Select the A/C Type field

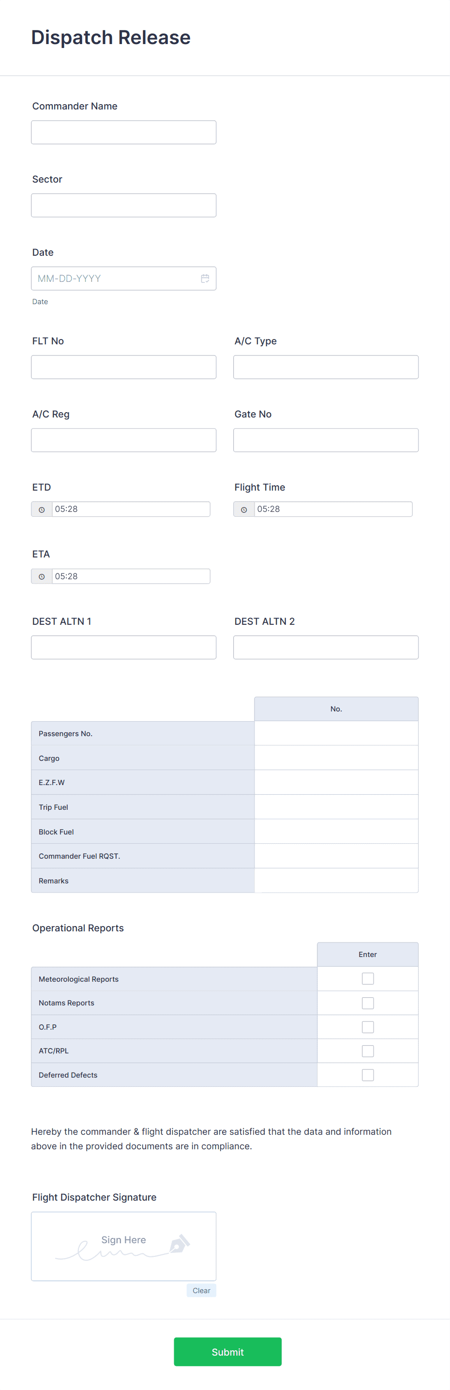[x=326, y=367]
